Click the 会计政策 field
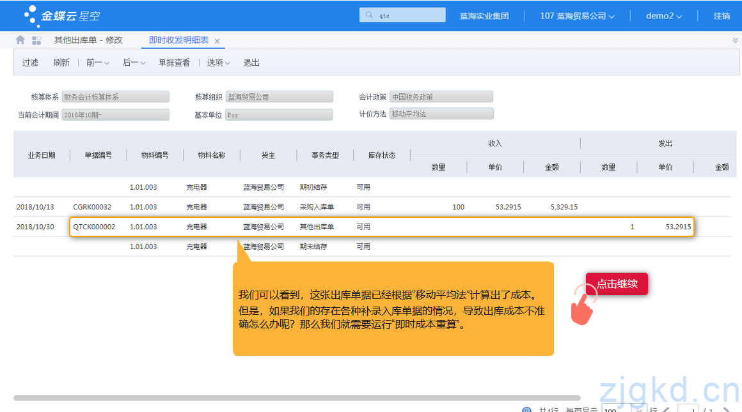 (441, 96)
